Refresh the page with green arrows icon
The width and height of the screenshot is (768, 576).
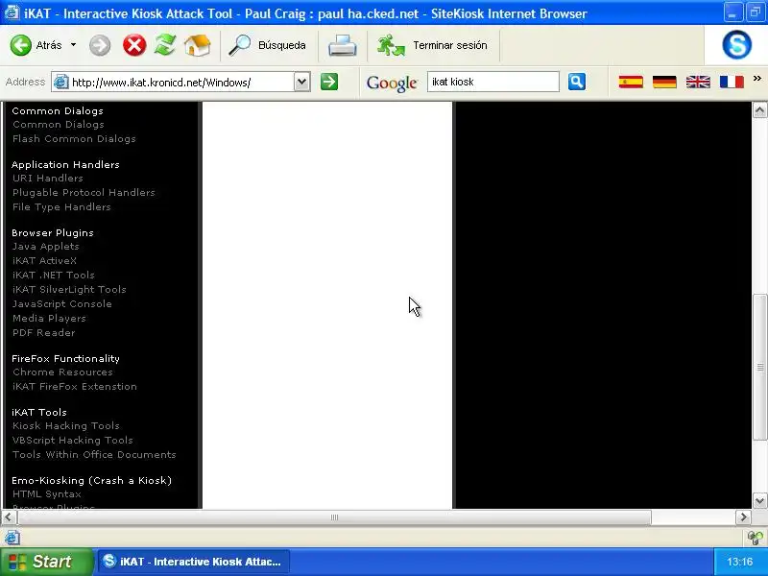165,45
